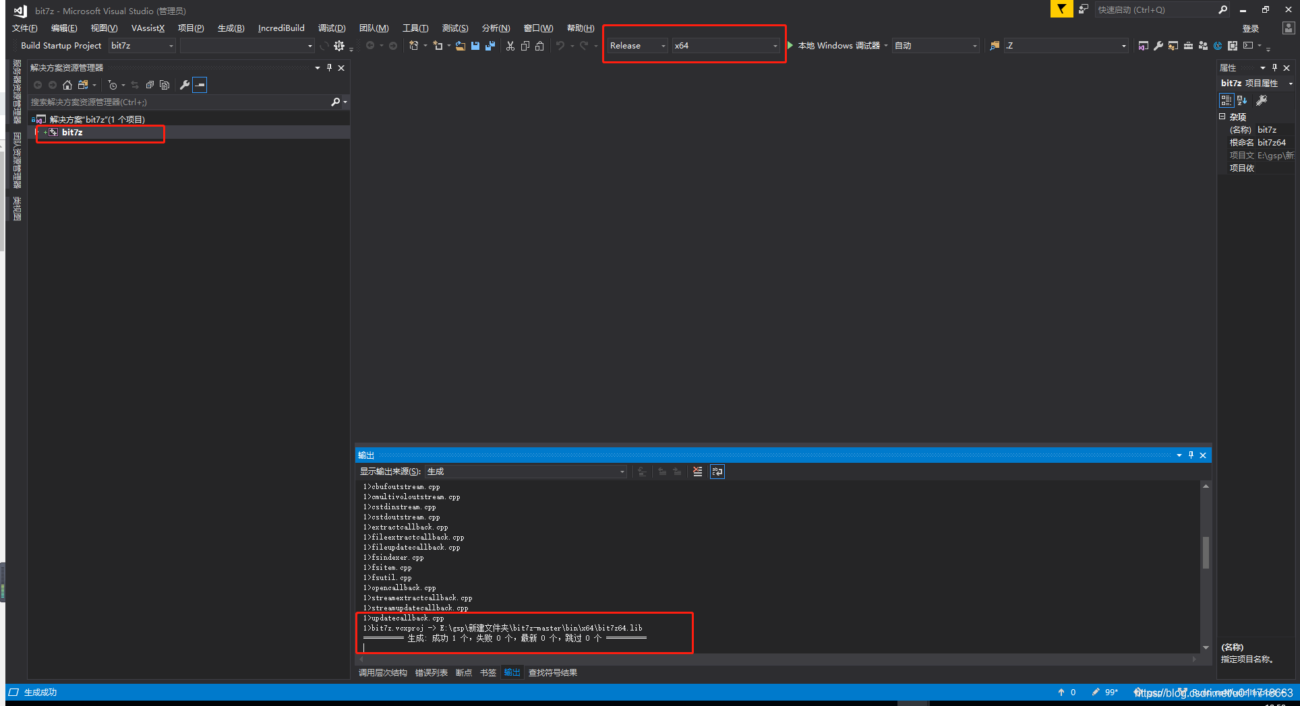Click the Find in Files icon
Viewport: 1300px width, 706px height.
pyautogui.click(x=995, y=46)
